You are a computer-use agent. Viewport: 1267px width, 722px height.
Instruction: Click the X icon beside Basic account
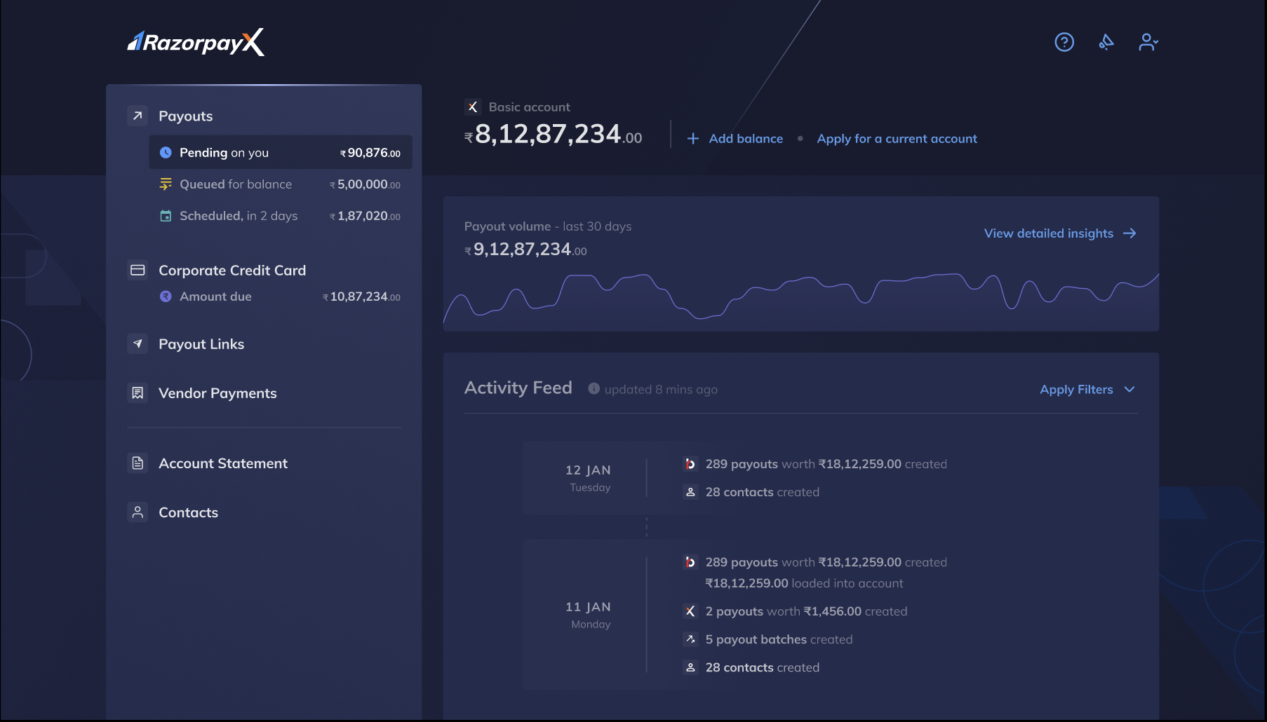point(472,107)
